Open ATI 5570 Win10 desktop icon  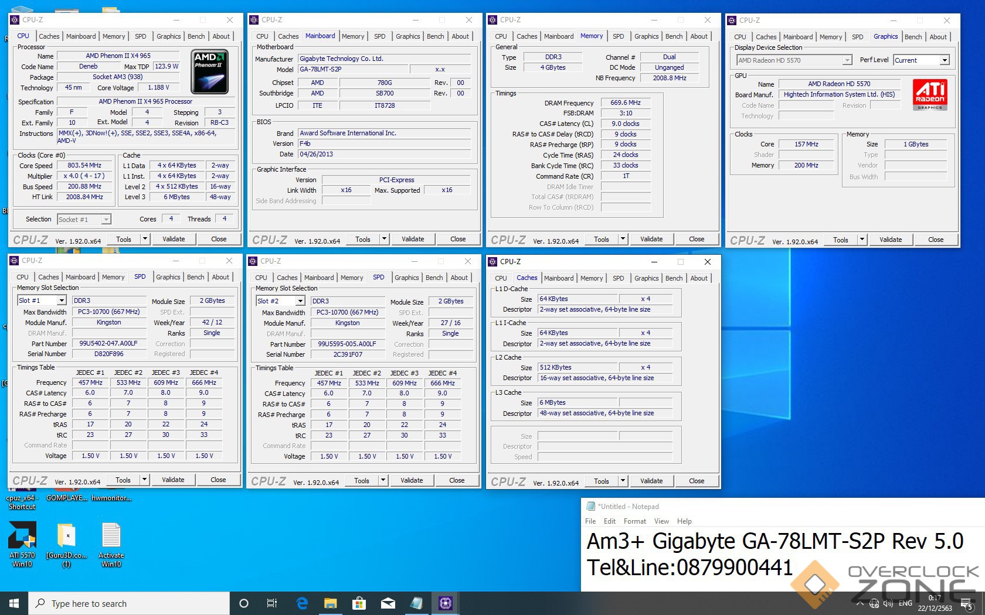point(22,544)
